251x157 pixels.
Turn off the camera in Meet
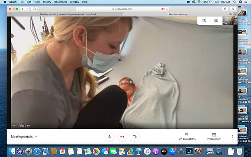click(x=135, y=137)
